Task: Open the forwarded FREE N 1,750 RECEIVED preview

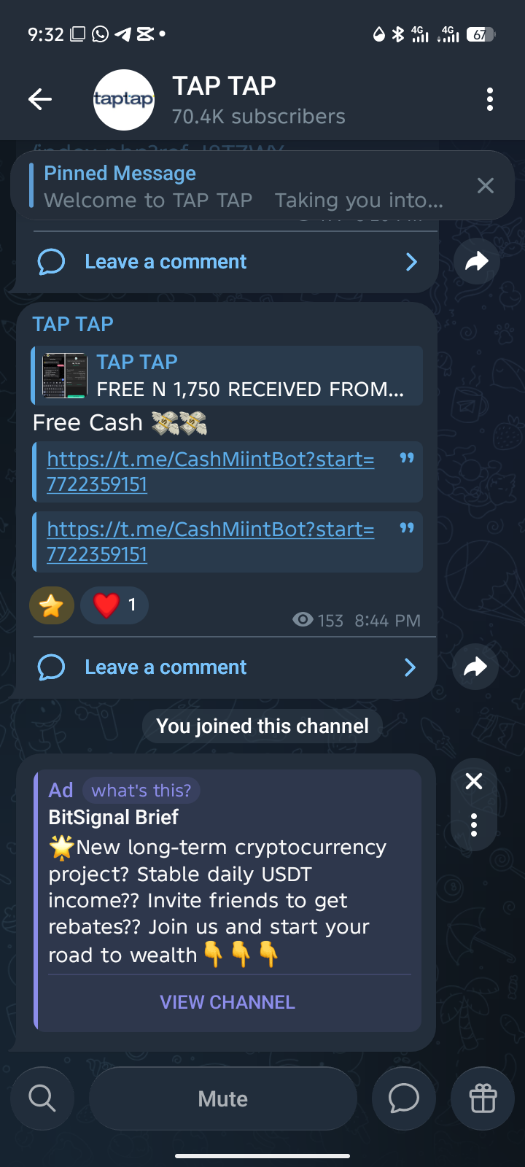Action: [227, 376]
